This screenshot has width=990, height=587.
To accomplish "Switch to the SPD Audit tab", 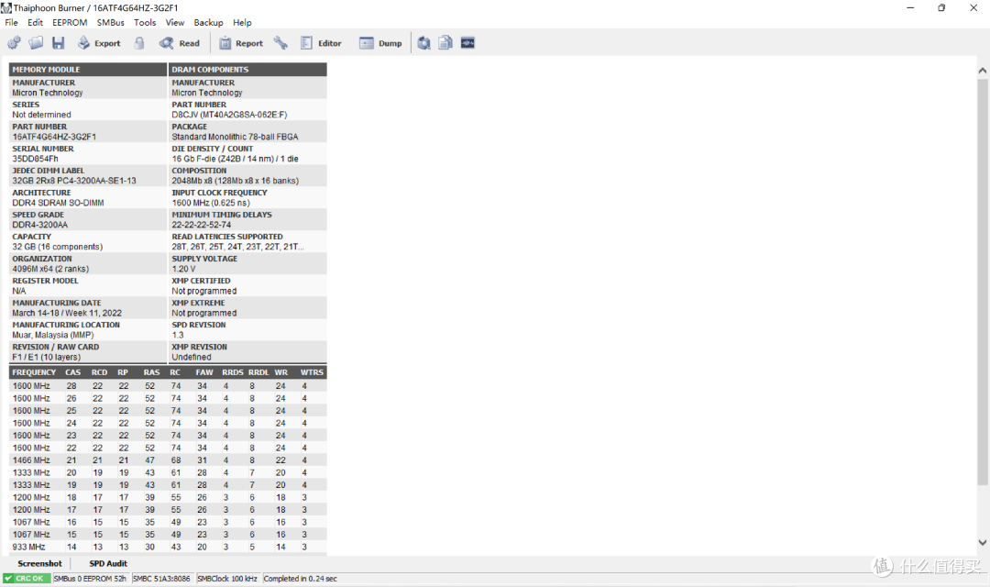I will tap(108, 563).
